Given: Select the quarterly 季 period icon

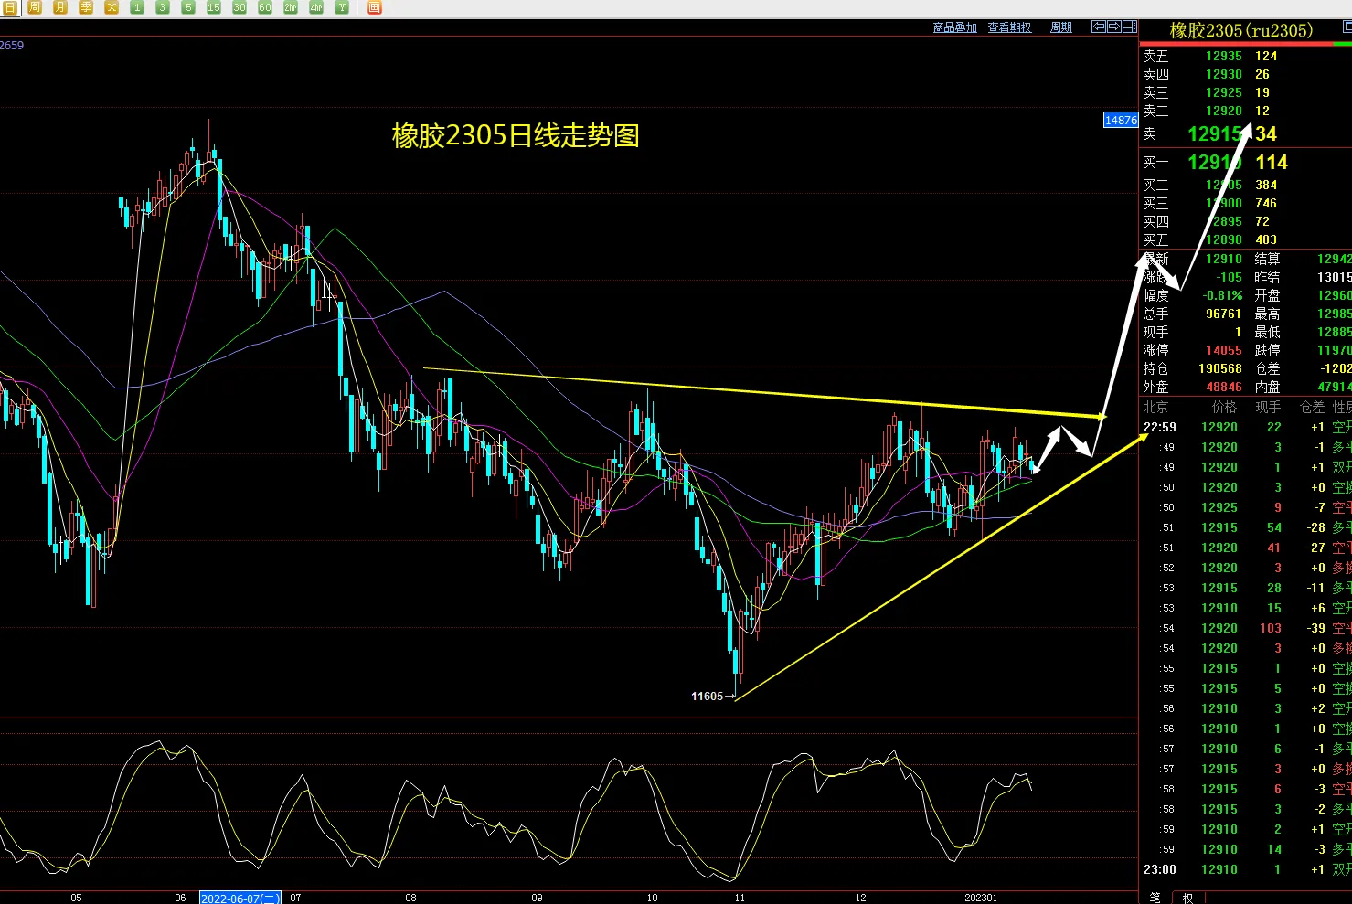Looking at the screenshot, I should pos(86,7).
